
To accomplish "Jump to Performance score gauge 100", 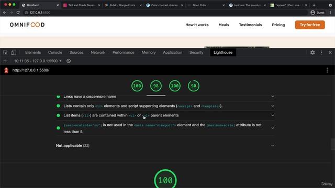I will [x=137, y=86].
